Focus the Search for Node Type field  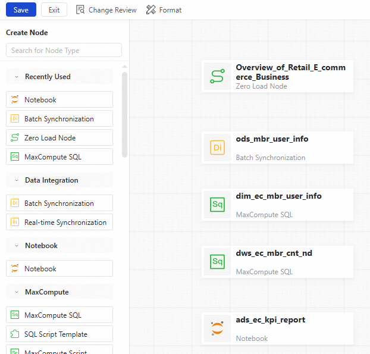pyautogui.click(x=64, y=51)
